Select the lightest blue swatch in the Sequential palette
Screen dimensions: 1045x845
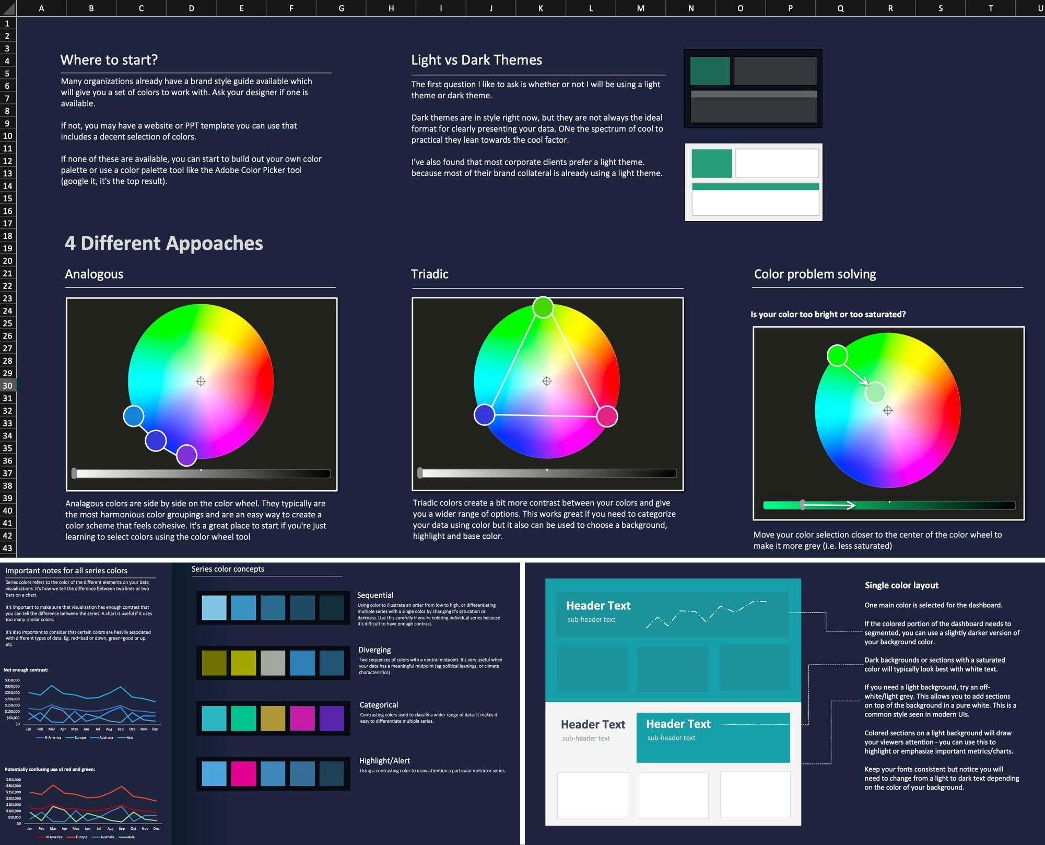pyautogui.click(x=214, y=608)
